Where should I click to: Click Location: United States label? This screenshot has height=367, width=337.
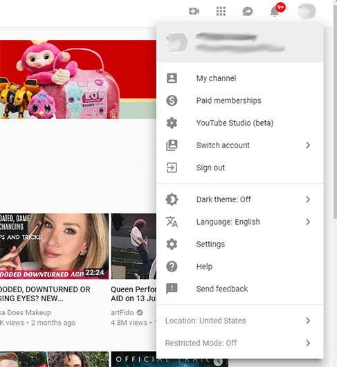click(206, 321)
